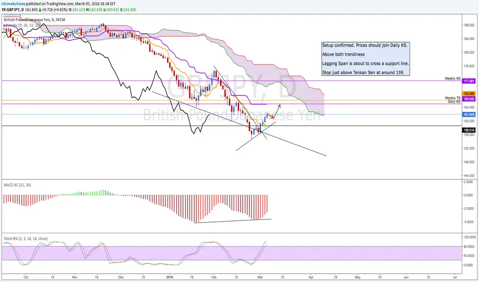Click the Stoch RSI 80.0000 axis label
The width and height of the screenshot is (479, 282).
click(470, 246)
